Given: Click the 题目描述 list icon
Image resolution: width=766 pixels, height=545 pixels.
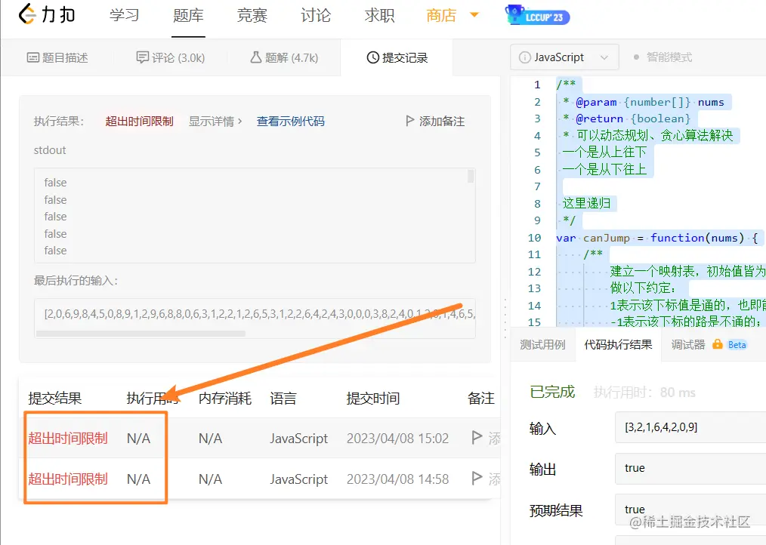Looking at the screenshot, I should (x=32, y=57).
